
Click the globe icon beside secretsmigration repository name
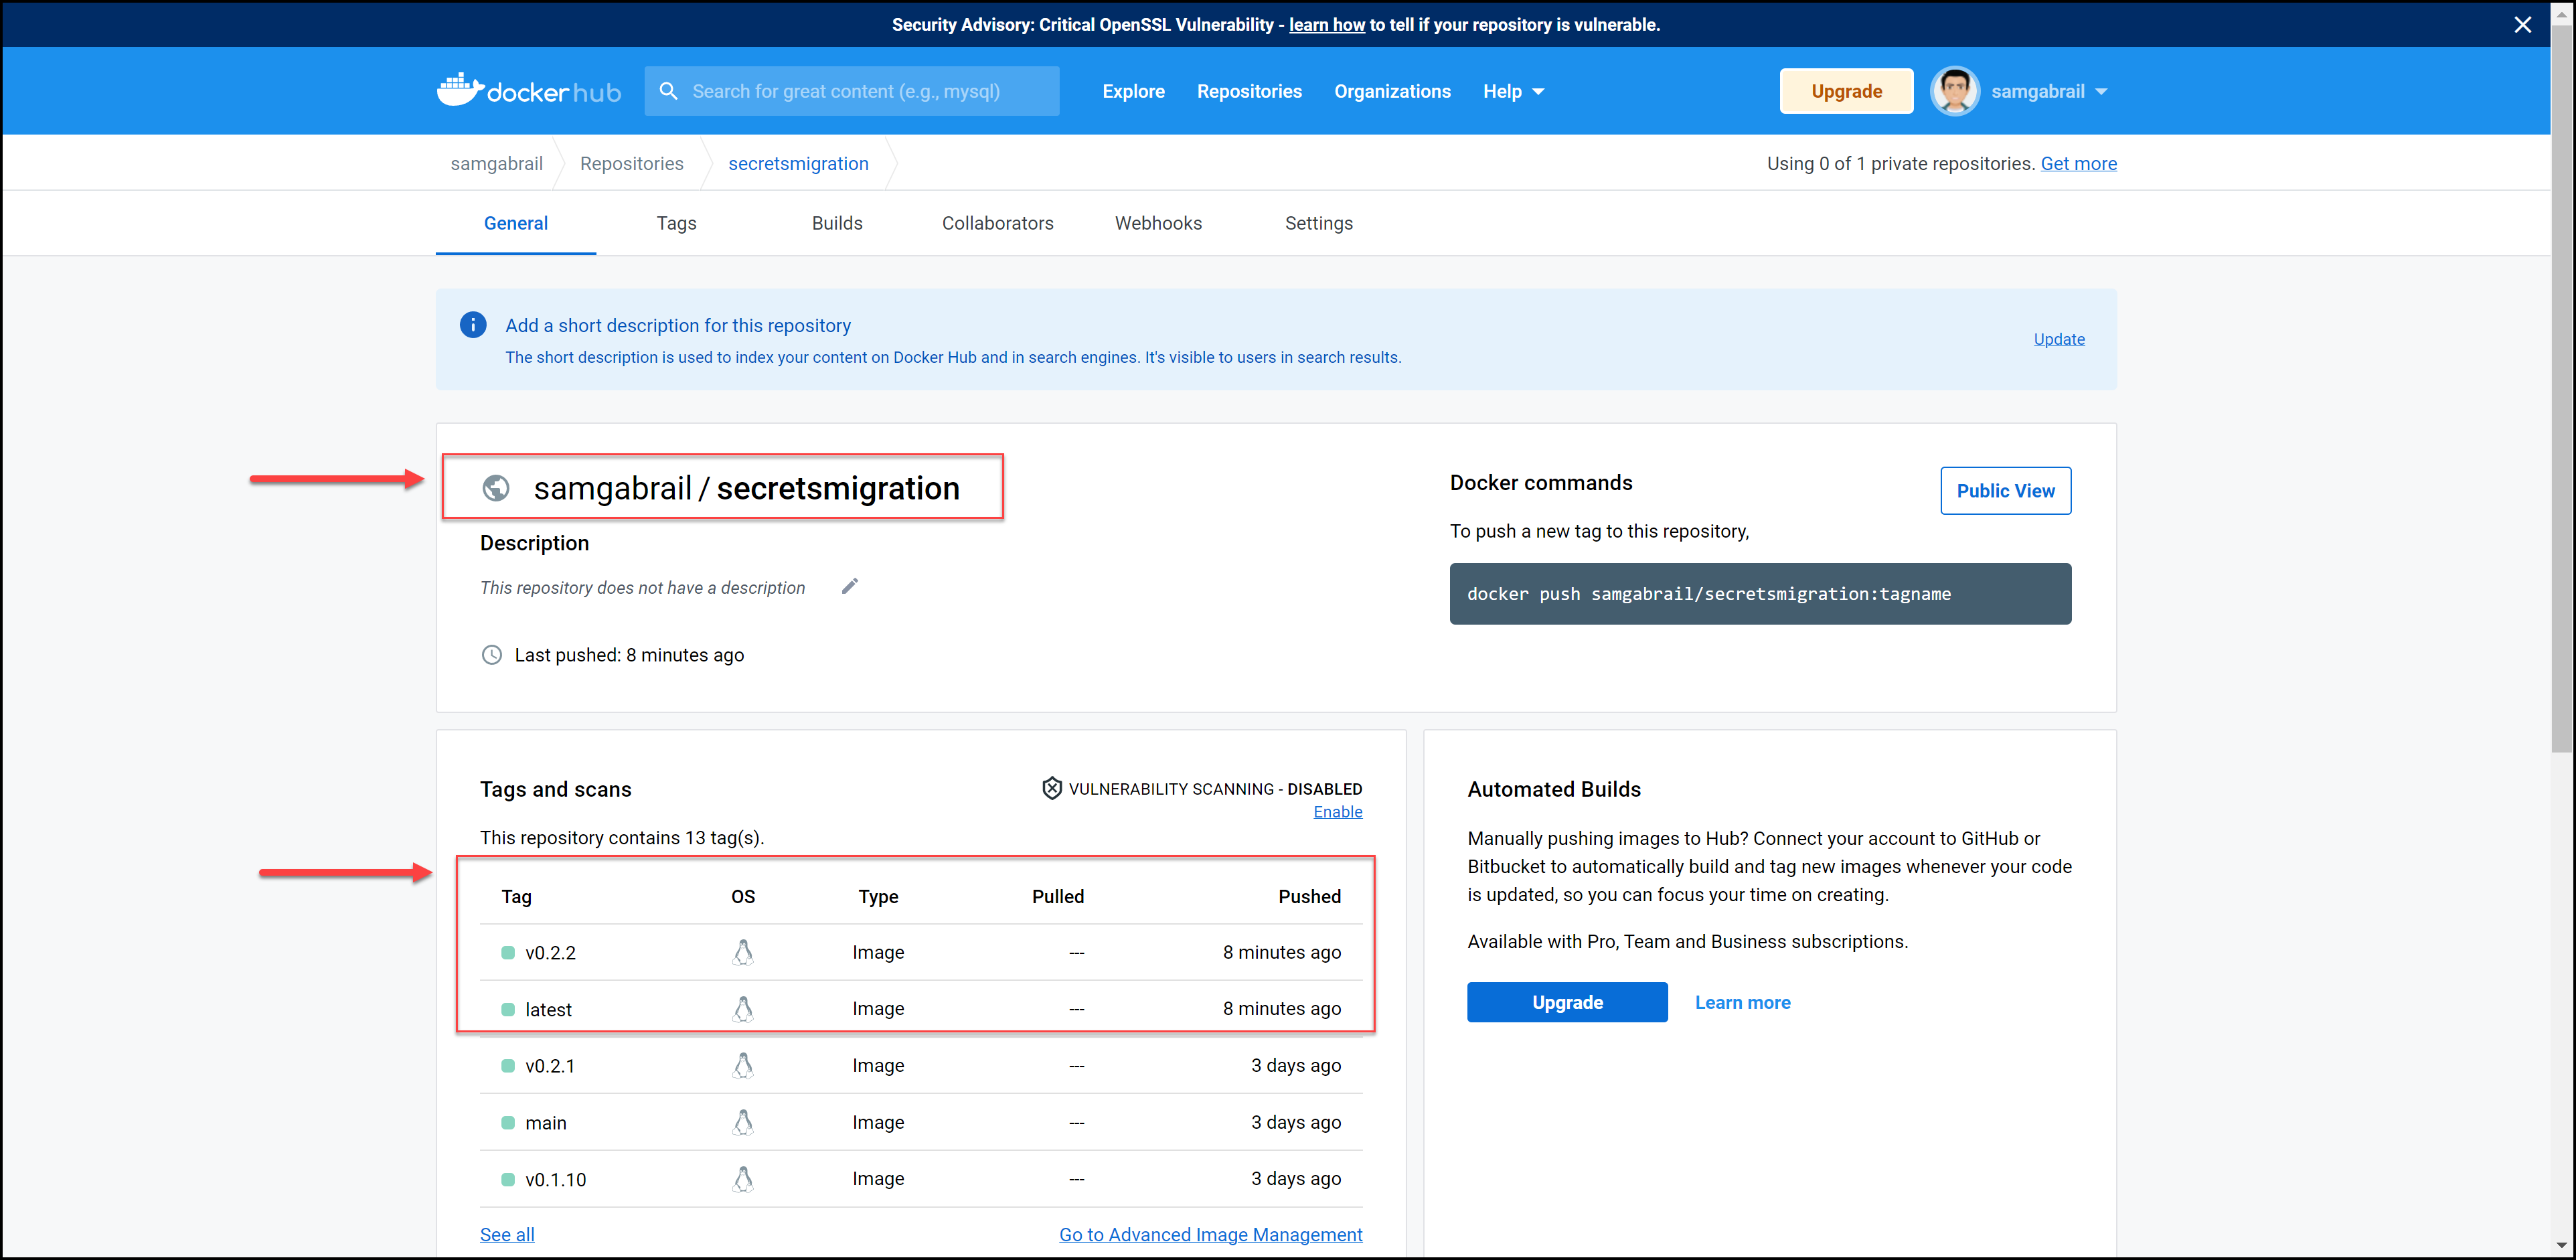click(496, 488)
